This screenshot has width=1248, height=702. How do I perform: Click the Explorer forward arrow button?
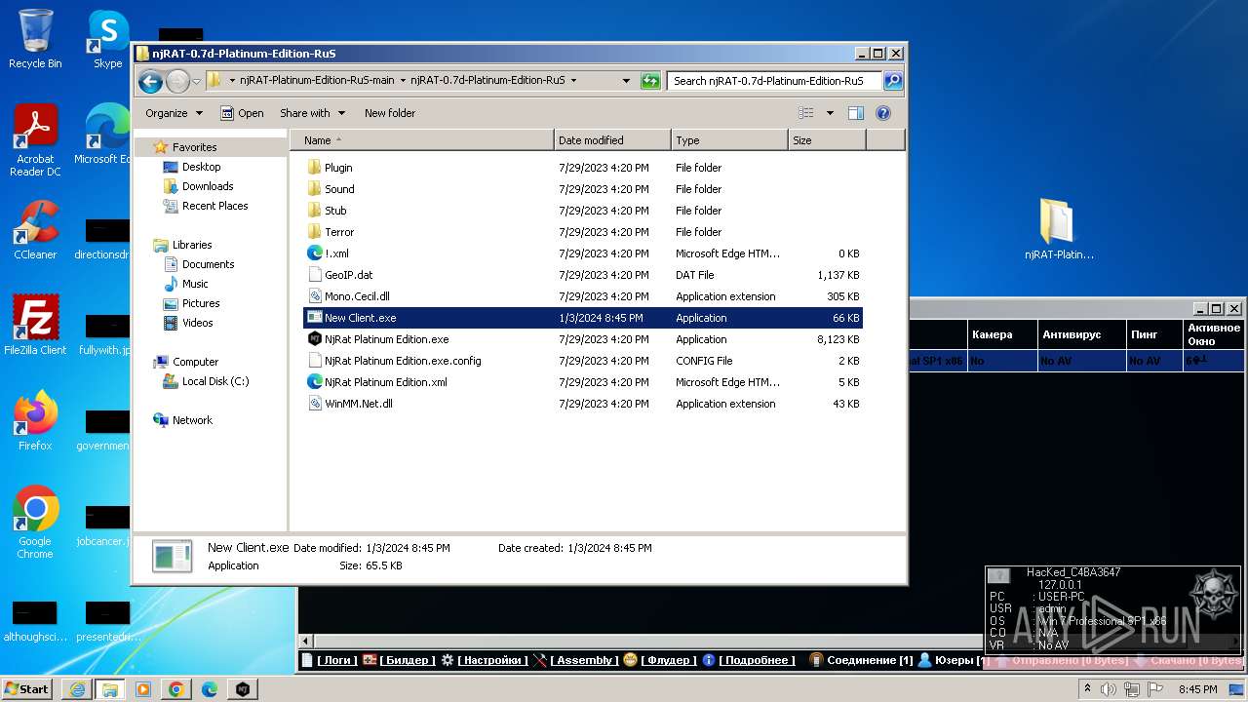(177, 81)
